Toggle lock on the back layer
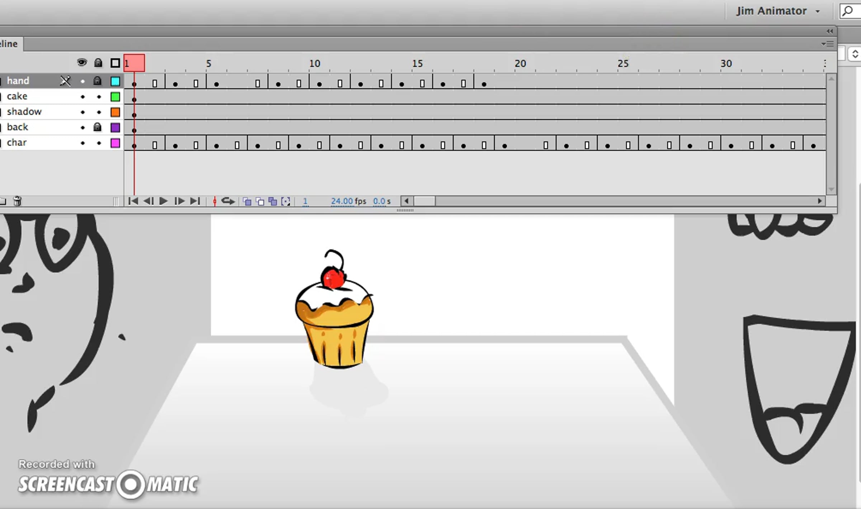The height and width of the screenshot is (509, 861). pos(98,127)
